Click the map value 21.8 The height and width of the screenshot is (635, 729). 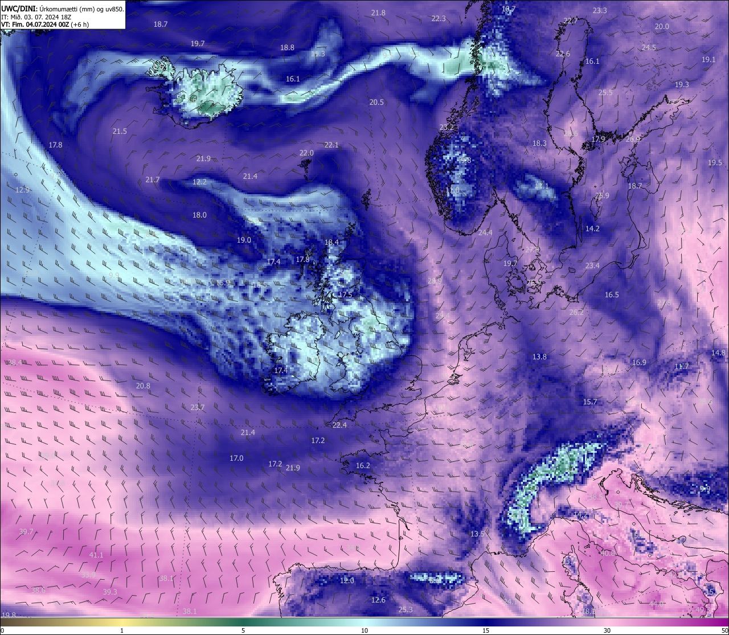tap(378, 13)
